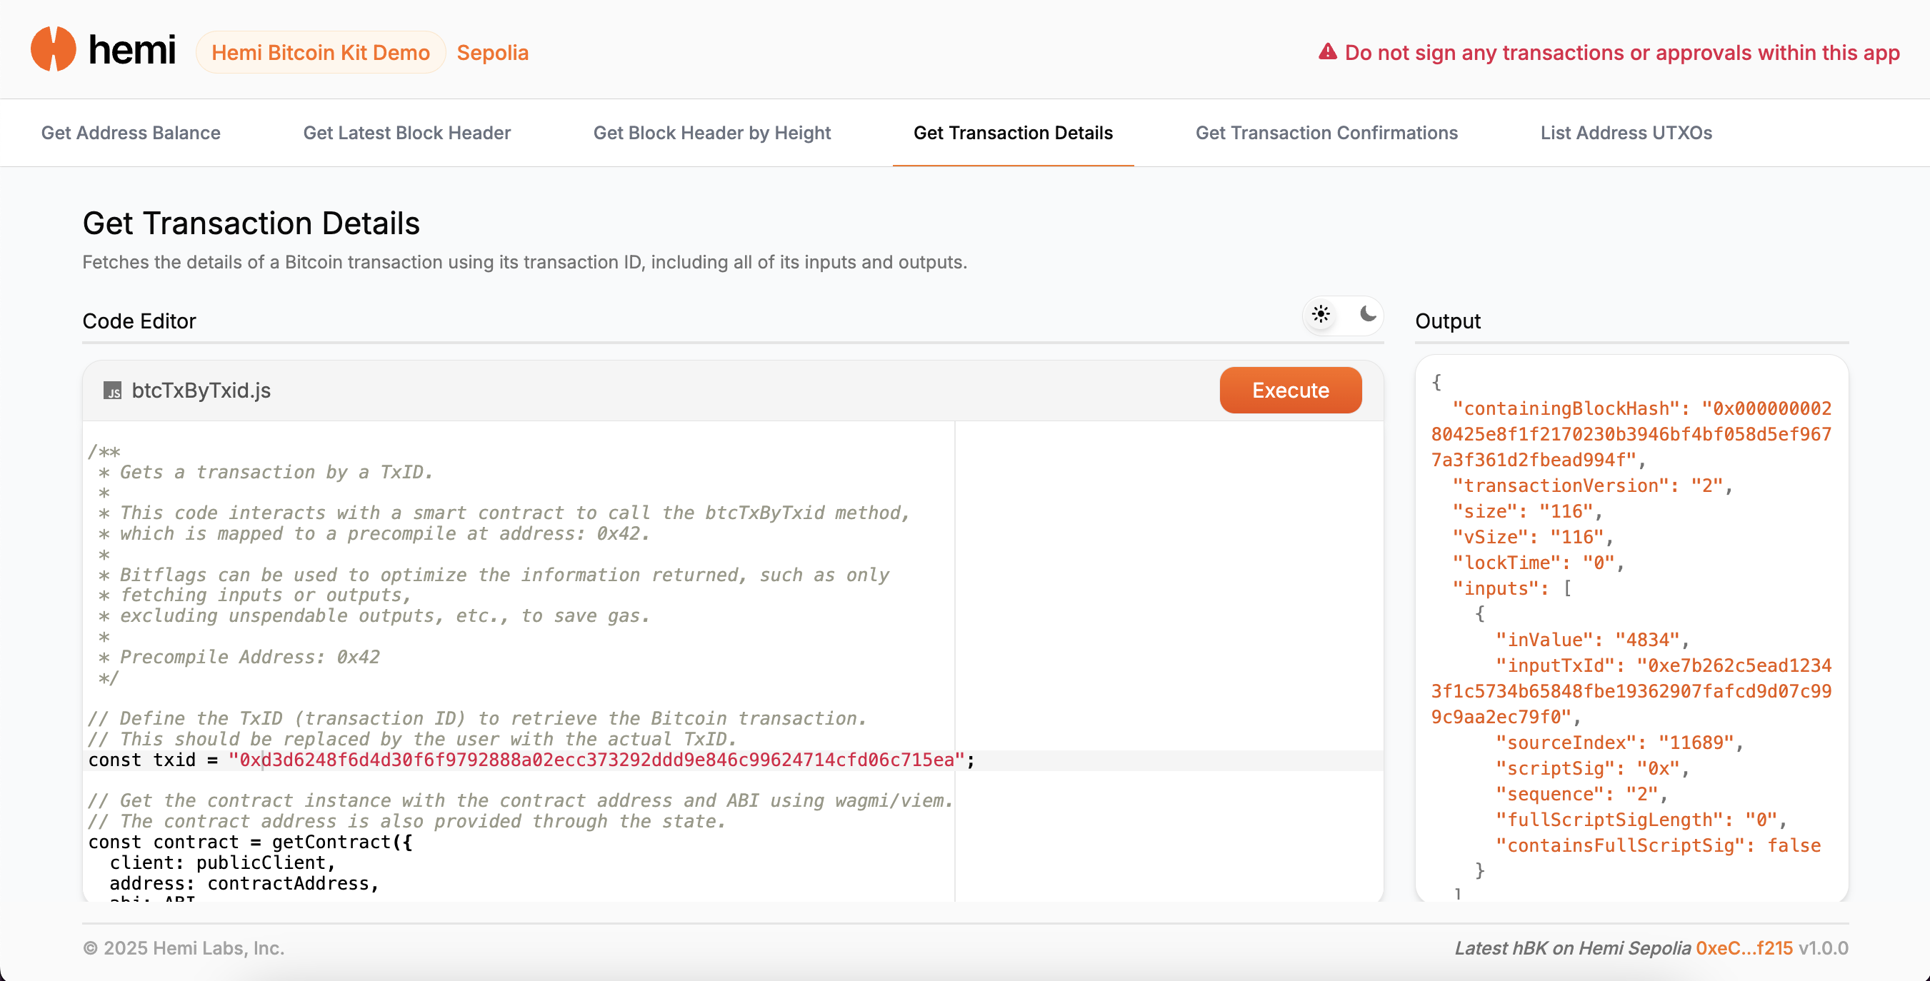
Task: Click the red warning triangle icon
Action: pyautogui.click(x=1327, y=51)
